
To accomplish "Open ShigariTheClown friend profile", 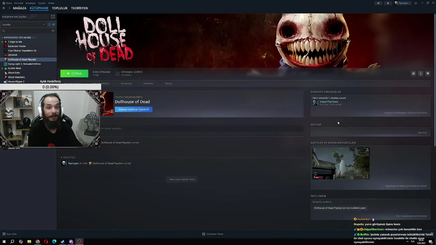I will (329, 102).
